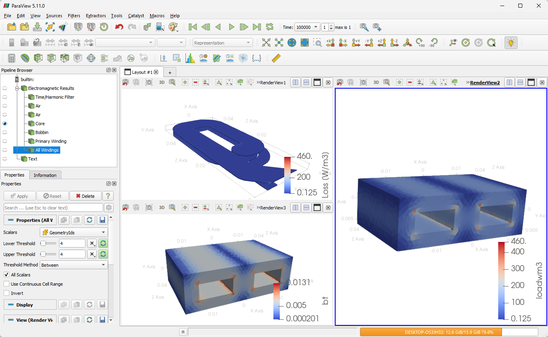
Task: Apply the Stream Tracer filter icon
Action: 104,58
